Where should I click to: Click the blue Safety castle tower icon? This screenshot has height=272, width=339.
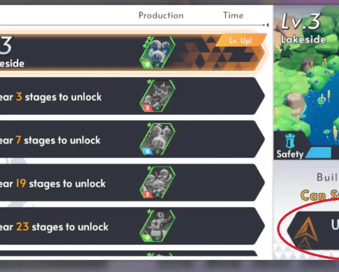(290, 141)
